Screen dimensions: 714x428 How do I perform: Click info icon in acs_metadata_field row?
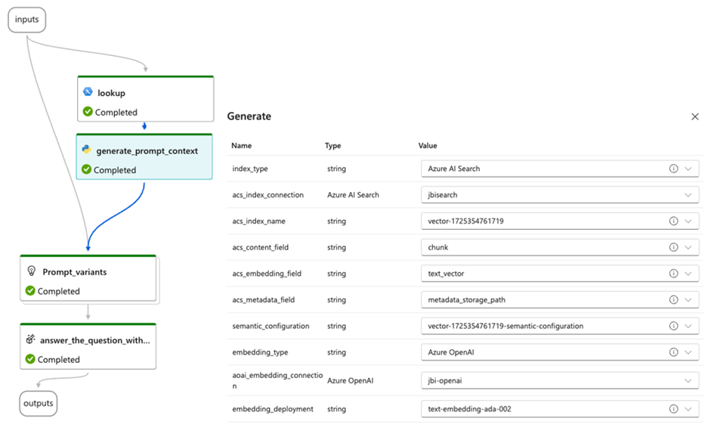(673, 299)
